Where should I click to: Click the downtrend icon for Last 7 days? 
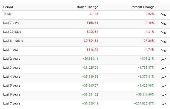[x=164, y=23]
